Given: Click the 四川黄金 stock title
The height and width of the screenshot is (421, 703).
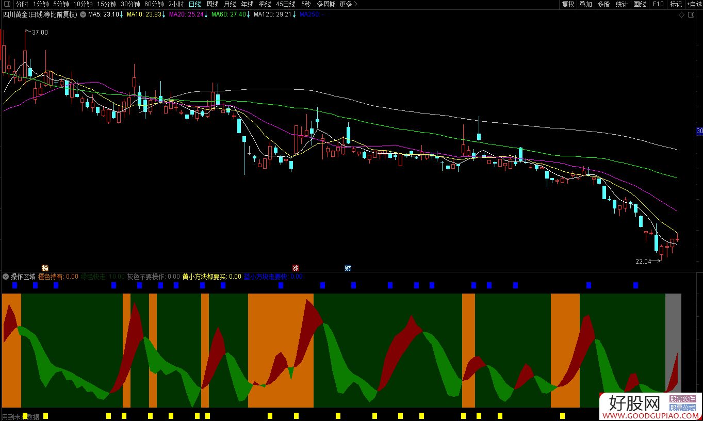Looking at the screenshot, I should (x=40, y=14).
